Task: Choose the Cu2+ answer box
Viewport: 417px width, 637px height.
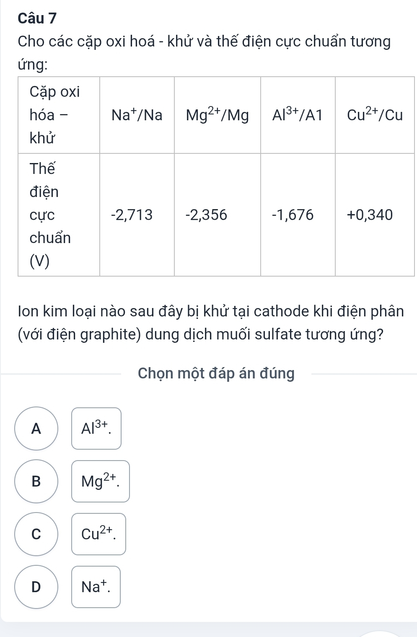Action: pos(98,534)
